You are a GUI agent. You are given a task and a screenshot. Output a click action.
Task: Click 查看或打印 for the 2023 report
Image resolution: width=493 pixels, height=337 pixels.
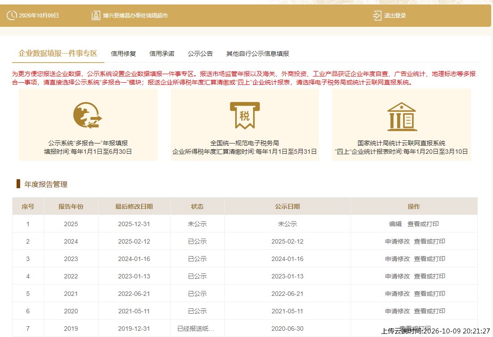click(429, 259)
